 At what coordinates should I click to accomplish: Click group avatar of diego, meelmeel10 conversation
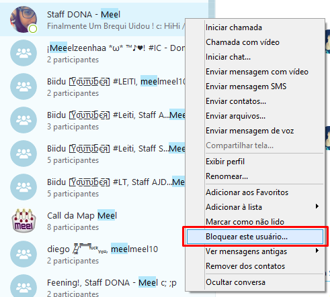click(x=24, y=254)
